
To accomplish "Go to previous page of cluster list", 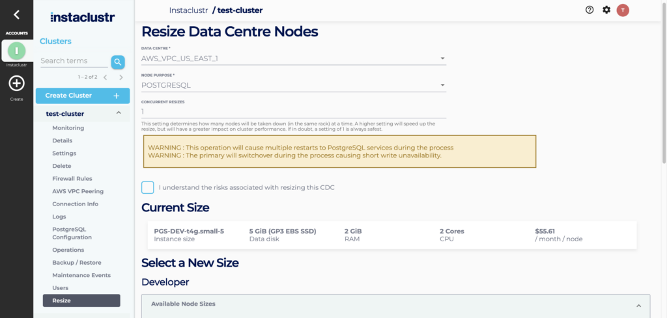I will click(106, 77).
